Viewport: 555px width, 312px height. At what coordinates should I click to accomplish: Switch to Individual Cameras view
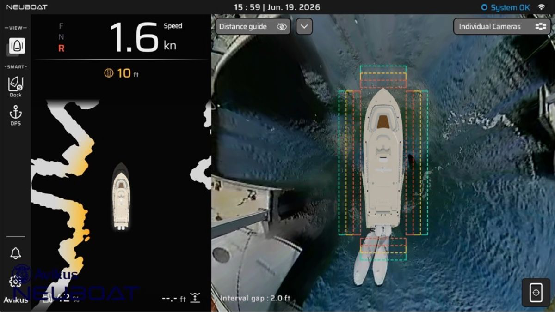[x=502, y=26]
